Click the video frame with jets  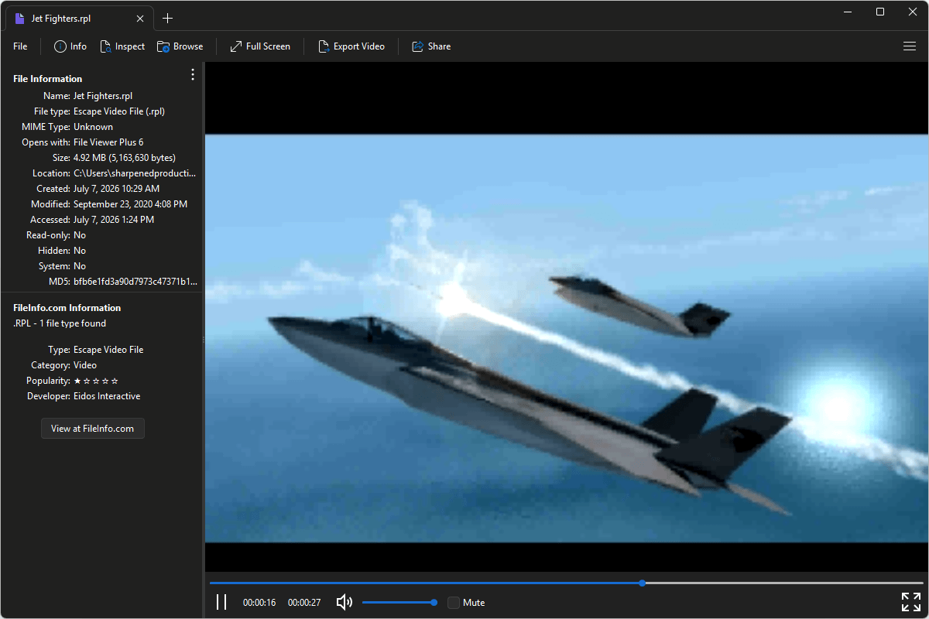(x=567, y=338)
